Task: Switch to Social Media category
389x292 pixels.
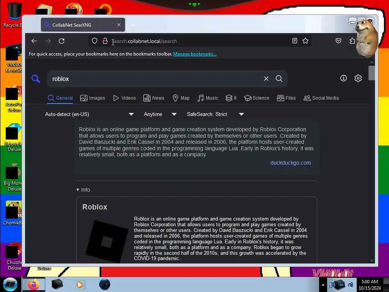Action: pos(321,98)
